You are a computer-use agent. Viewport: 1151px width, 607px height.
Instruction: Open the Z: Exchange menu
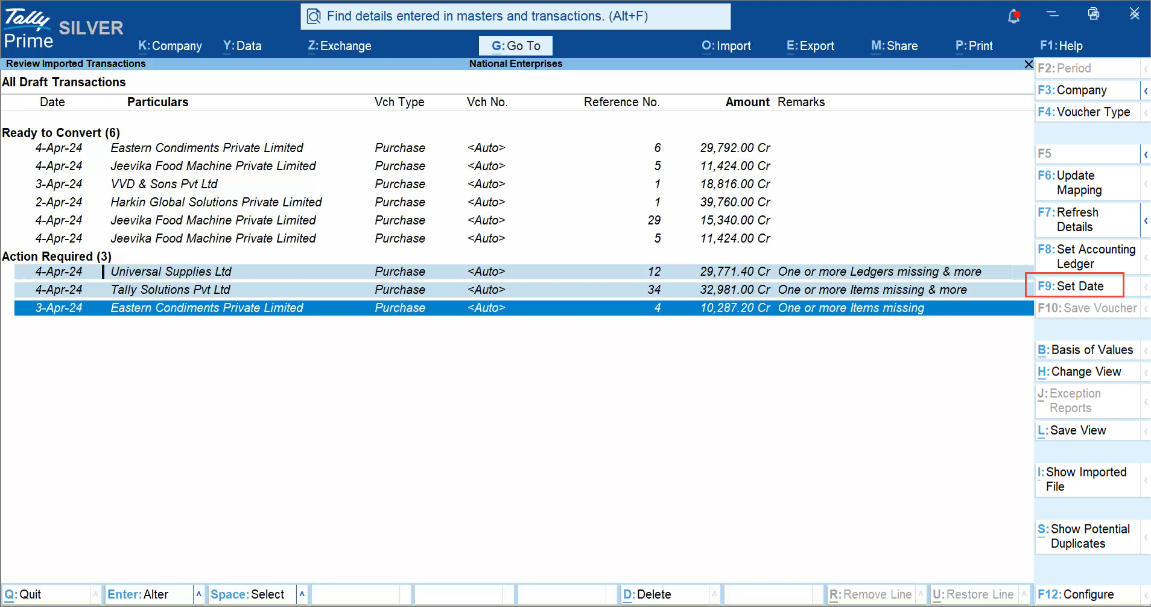340,46
